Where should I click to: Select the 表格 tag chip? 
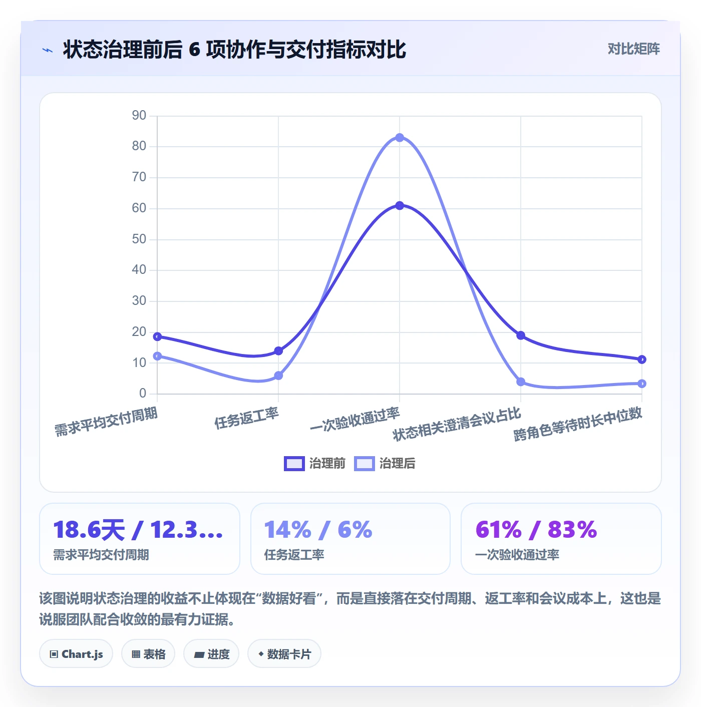tap(148, 654)
